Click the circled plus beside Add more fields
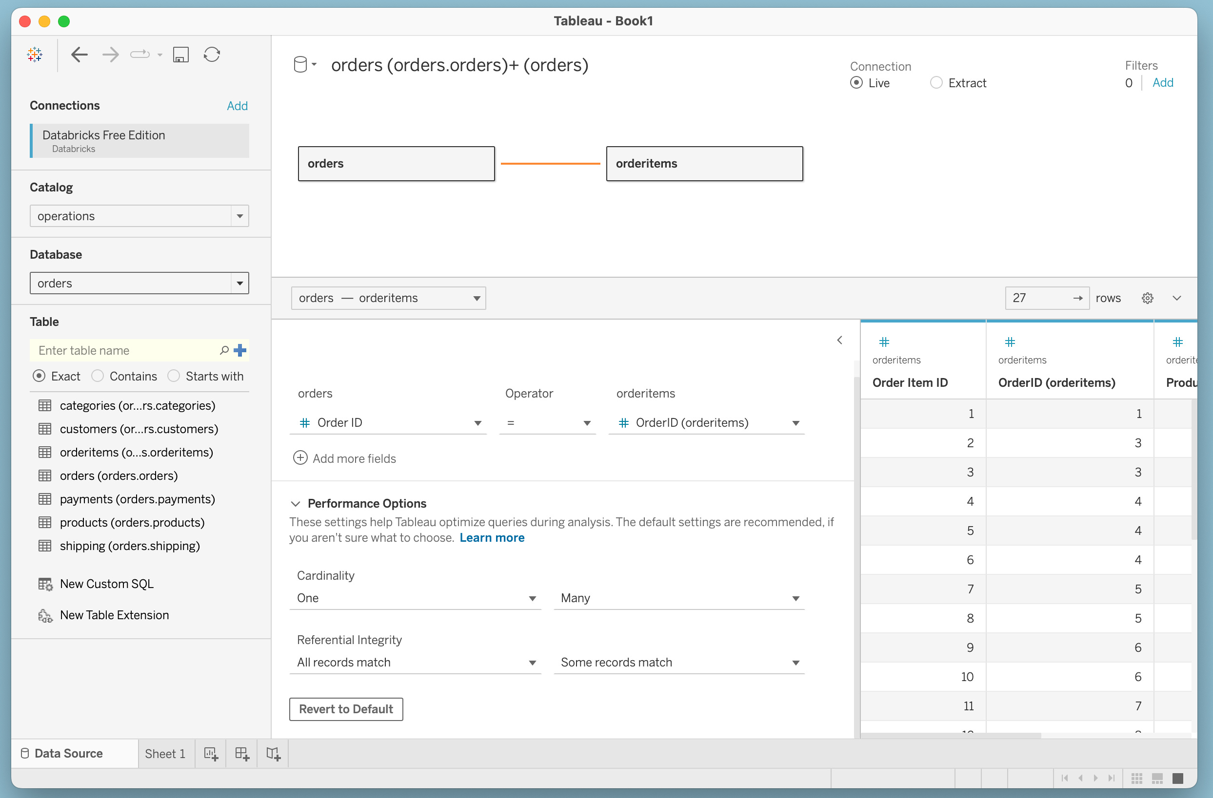The height and width of the screenshot is (798, 1213). [x=300, y=458]
